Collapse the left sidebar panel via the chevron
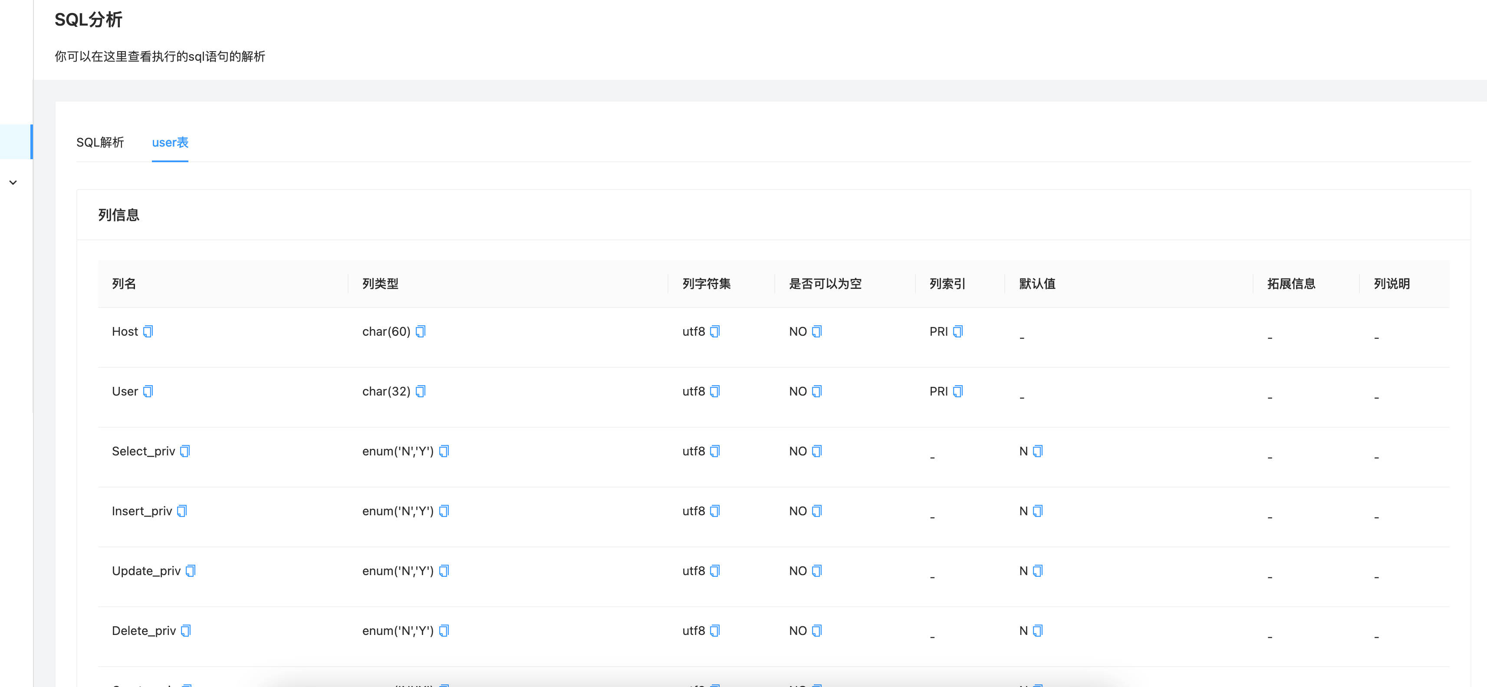This screenshot has width=1487, height=687. click(x=13, y=182)
